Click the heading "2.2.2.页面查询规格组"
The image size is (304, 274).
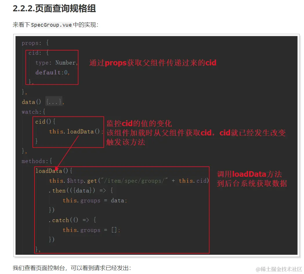(x=54, y=8)
